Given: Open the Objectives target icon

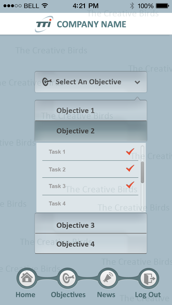Looking at the screenshot, I should click(67, 278).
